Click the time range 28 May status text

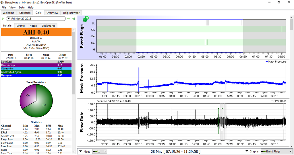tap(175, 152)
